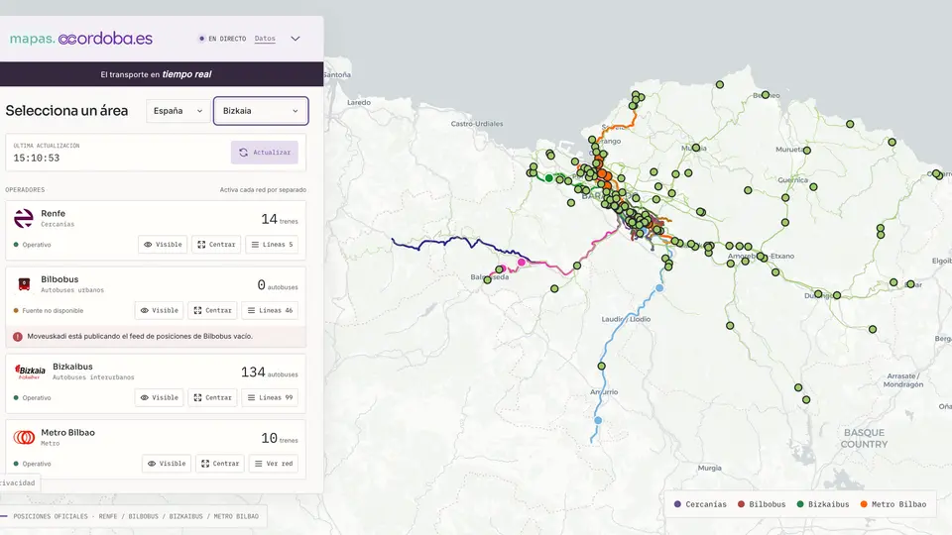Click the mapas.cordoba.es logo
Screen dimensions: 952x535
[80, 39]
